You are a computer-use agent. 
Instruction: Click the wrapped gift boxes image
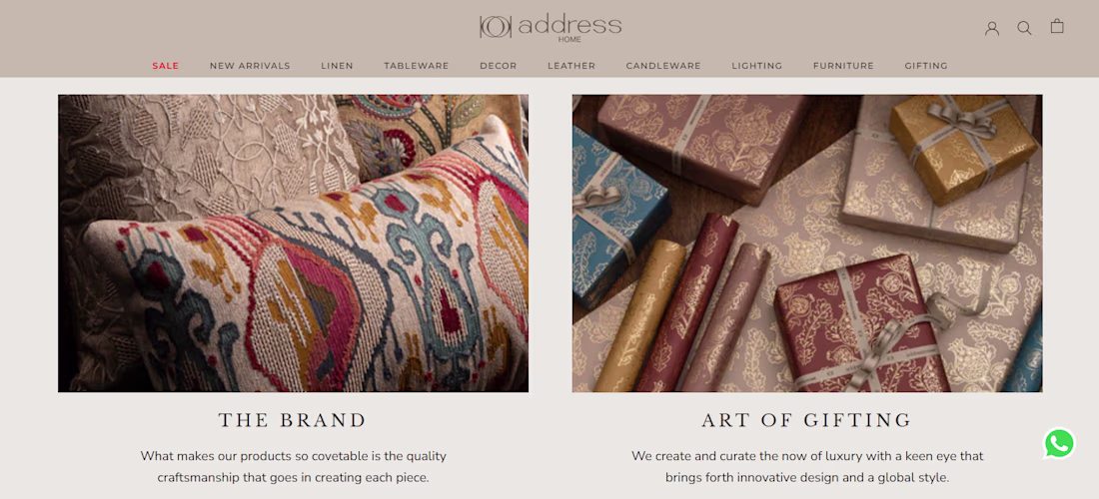(806, 243)
